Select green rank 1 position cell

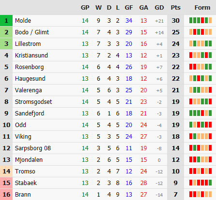[6, 21]
